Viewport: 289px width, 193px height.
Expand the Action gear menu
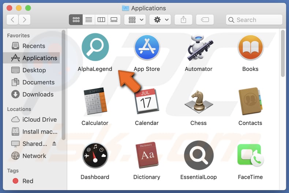tap(161, 20)
